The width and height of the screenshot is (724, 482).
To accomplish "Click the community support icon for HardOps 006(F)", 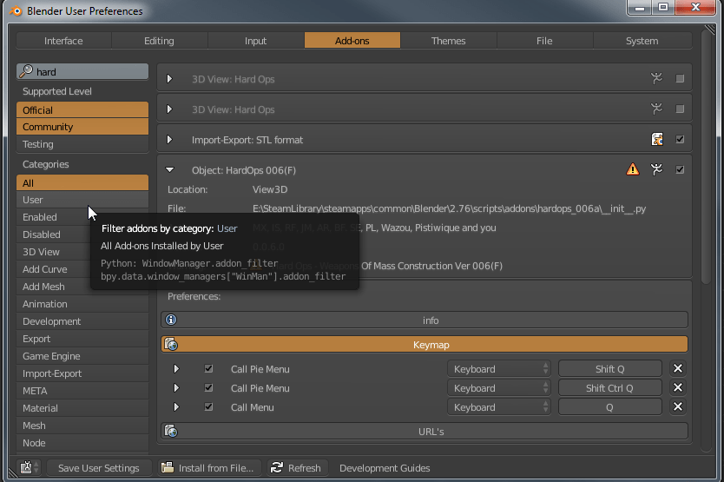I will tap(657, 169).
